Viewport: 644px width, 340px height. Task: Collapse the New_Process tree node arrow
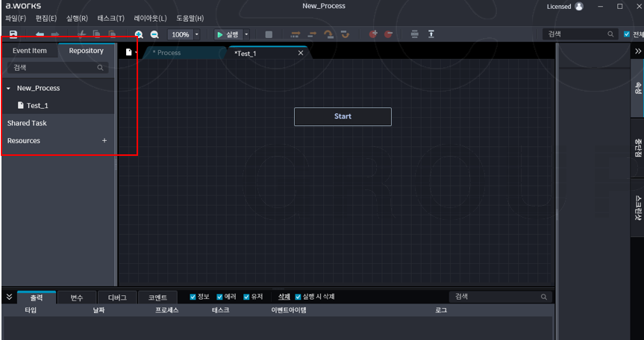[9, 89]
